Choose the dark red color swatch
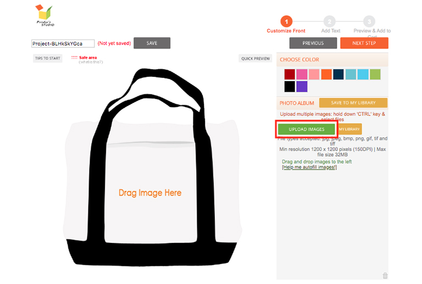 point(290,74)
